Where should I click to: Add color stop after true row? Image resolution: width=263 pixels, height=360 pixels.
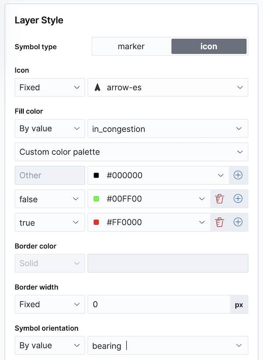click(238, 222)
